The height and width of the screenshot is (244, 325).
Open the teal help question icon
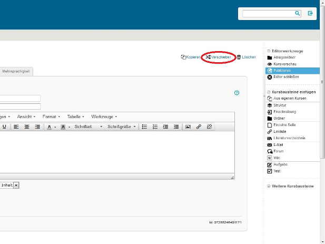237,93
